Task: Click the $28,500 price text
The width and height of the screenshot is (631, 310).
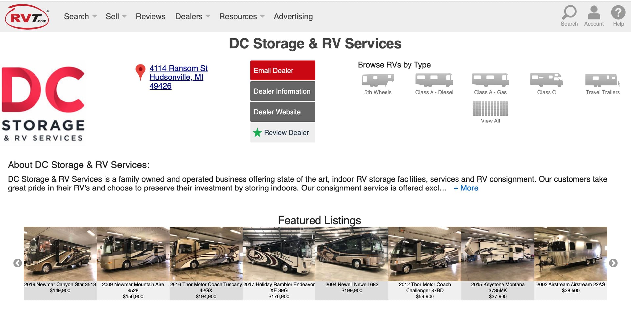Action: click(x=571, y=290)
